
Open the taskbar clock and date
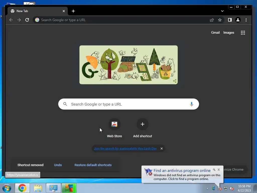(244, 188)
